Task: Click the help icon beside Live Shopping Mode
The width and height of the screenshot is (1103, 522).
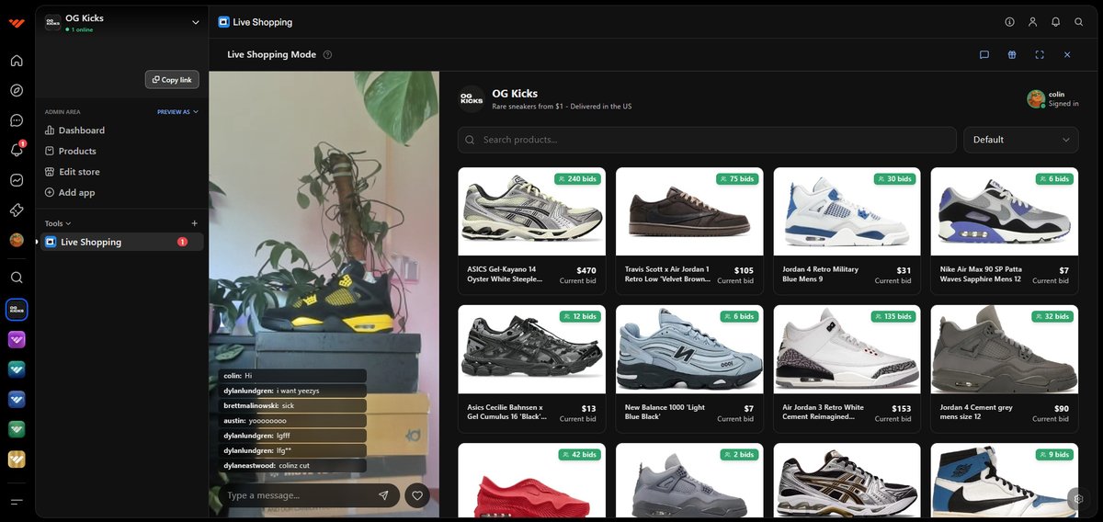Action: pyautogui.click(x=328, y=55)
